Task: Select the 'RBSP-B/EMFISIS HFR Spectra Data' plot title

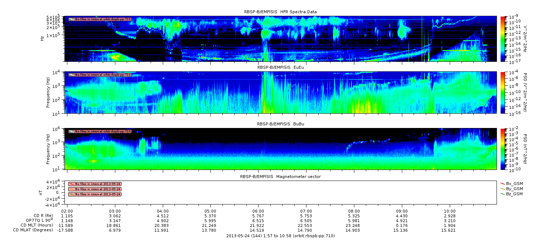Action: 280,12
